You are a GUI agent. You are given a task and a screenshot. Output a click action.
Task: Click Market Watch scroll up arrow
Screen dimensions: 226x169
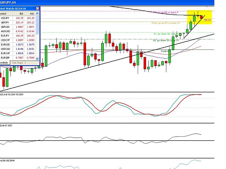coord(37,13)
